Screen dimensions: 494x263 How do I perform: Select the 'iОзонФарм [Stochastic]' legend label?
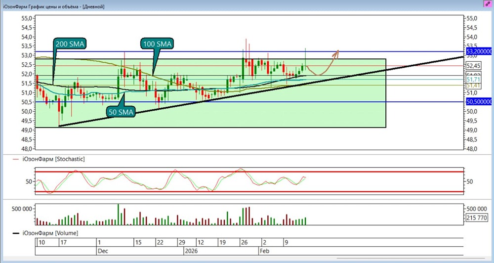[53, 159]
